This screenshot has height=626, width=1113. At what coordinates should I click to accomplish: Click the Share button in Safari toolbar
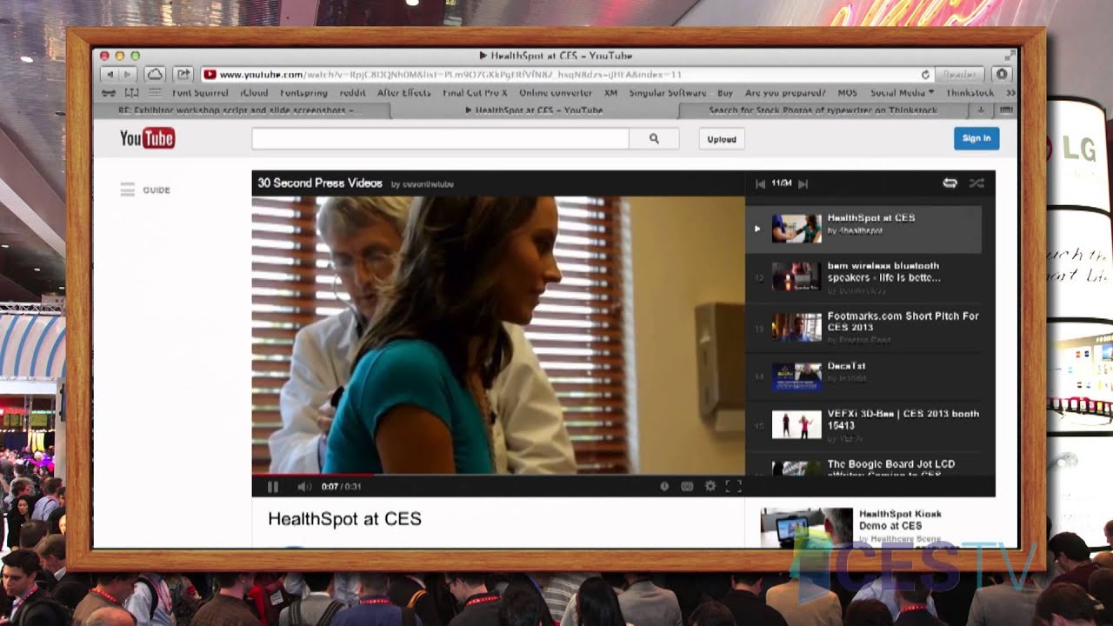point(183,75)
